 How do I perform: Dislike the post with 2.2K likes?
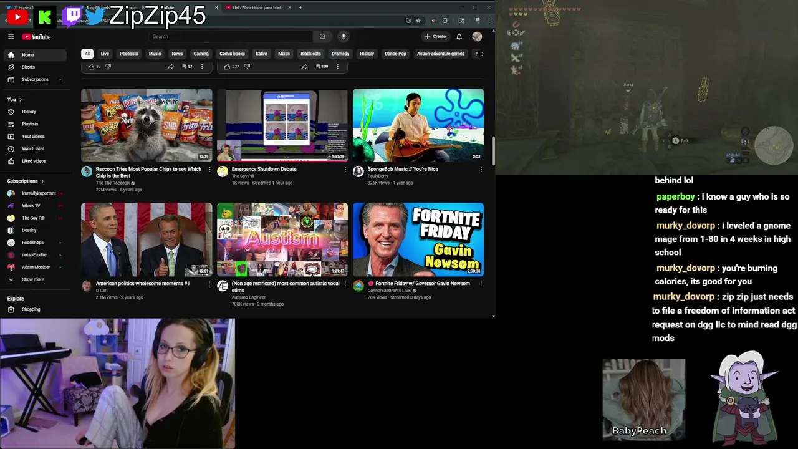pos(247,67)
